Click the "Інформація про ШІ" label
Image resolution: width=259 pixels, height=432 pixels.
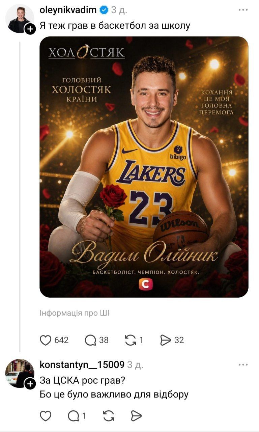(x=74, y=313)
